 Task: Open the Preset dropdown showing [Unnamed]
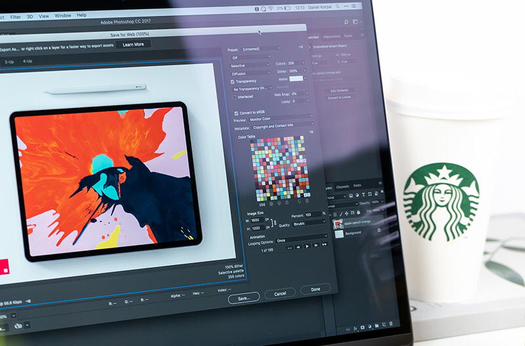click(261, 48)
